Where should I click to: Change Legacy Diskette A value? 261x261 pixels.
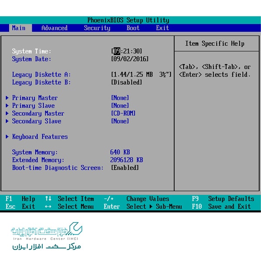141,74
